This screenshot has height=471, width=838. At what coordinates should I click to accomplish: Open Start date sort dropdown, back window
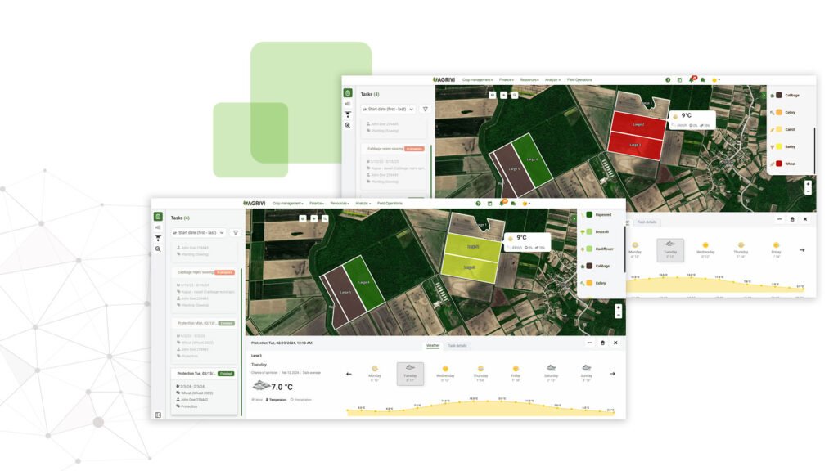389,109
